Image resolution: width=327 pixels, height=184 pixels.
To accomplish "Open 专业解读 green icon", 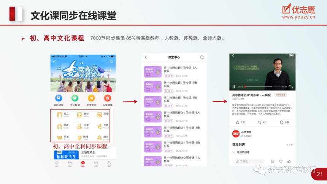I will point(75,98).
